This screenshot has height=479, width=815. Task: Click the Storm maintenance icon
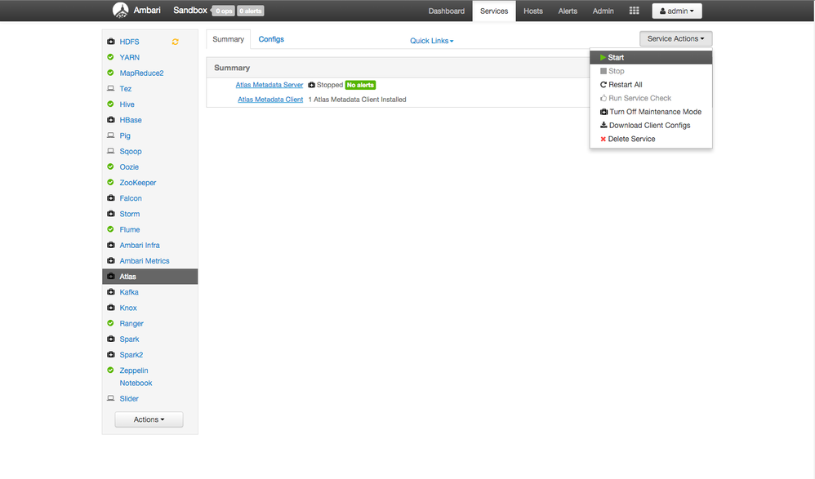click(x=111, y=214)
